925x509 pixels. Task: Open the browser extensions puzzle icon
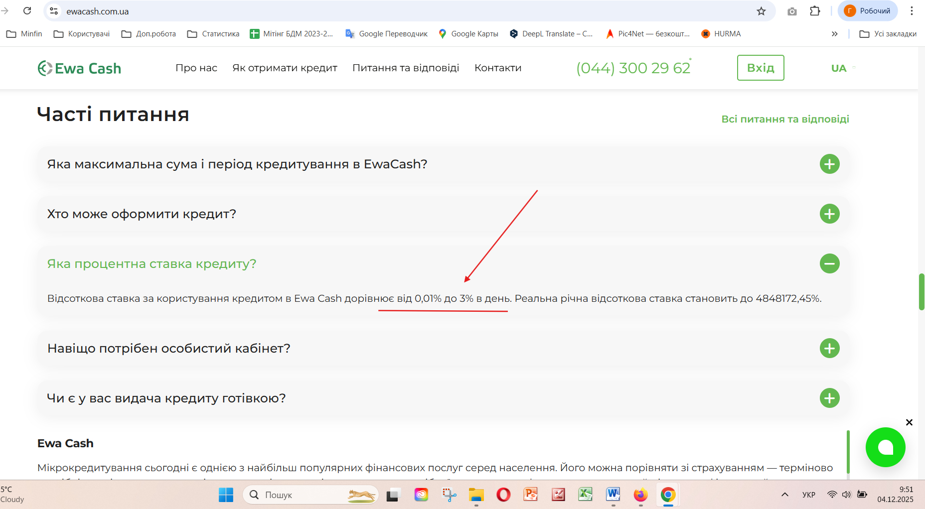click(x=815, y=11)
